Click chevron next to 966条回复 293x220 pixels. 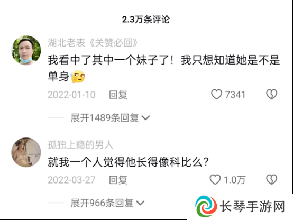140,203
